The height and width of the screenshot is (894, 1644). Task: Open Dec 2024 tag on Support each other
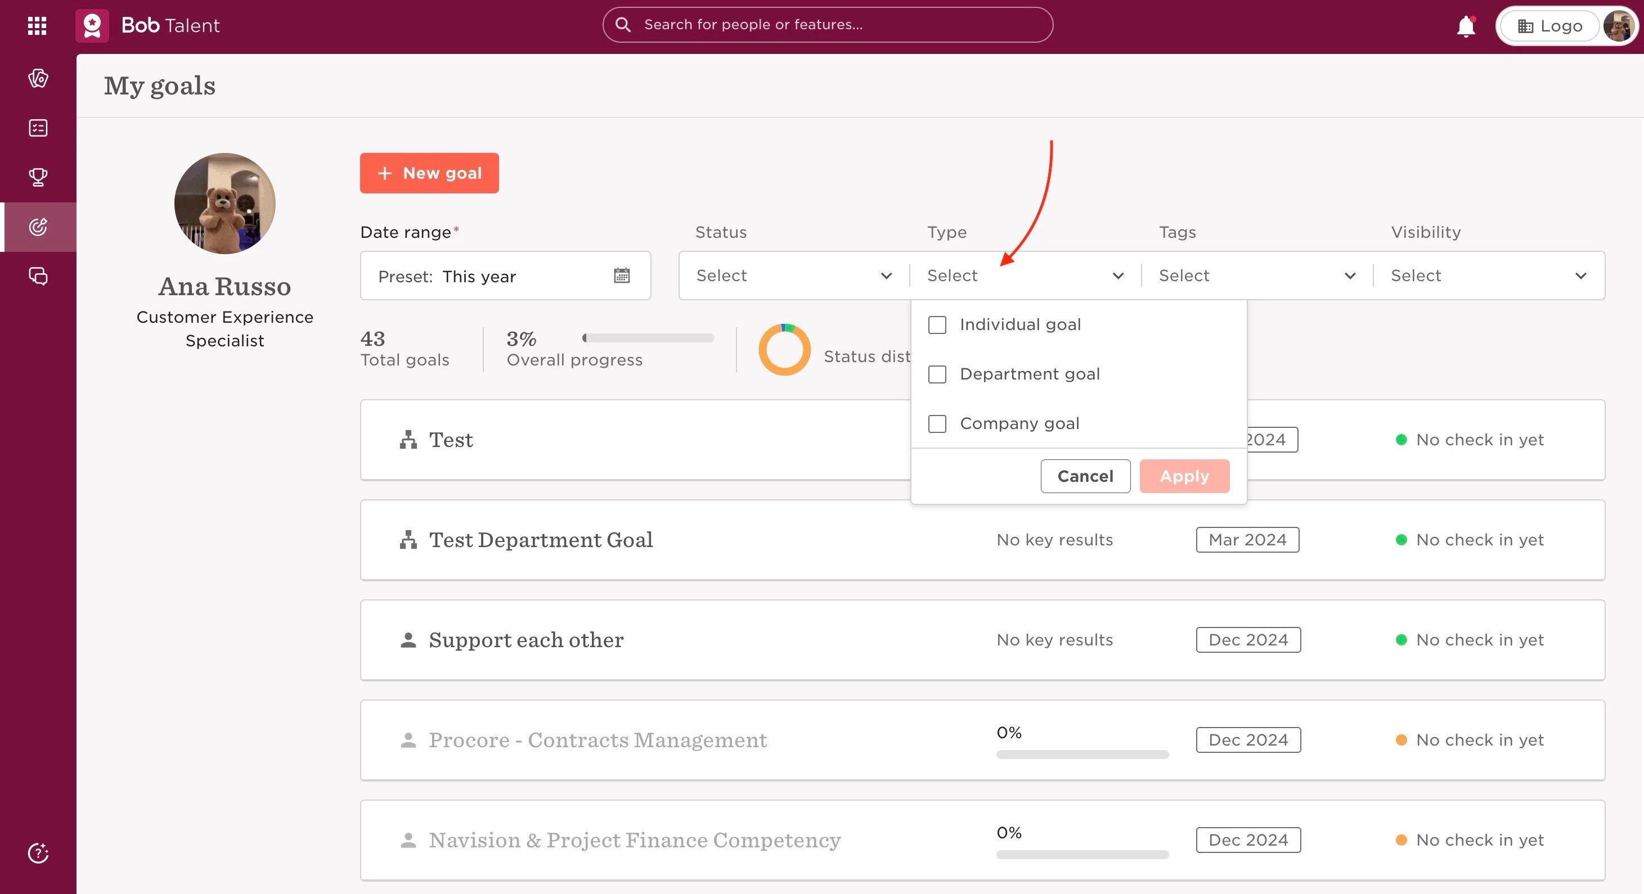[x=1248, y=639]
